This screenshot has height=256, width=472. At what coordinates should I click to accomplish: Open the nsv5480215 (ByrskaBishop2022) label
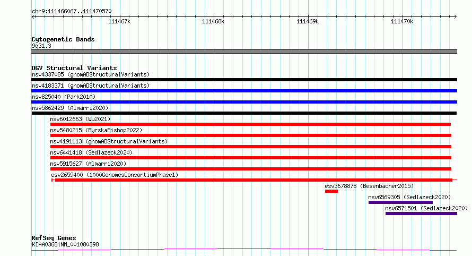(x=96, y=130)
